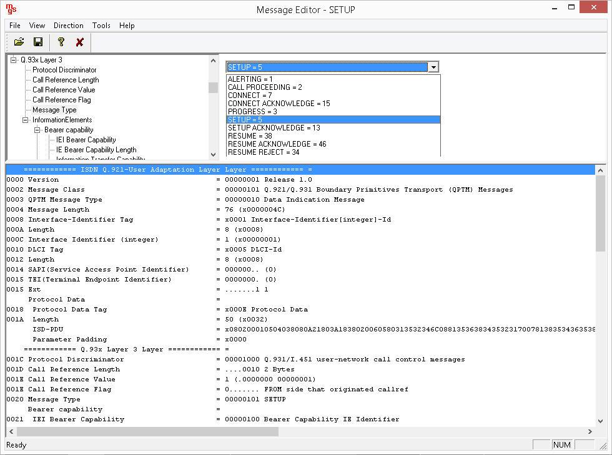This screenshot has width=612, height=455.
Task: Select Call Reference Value in the tree
Action: 64,90
